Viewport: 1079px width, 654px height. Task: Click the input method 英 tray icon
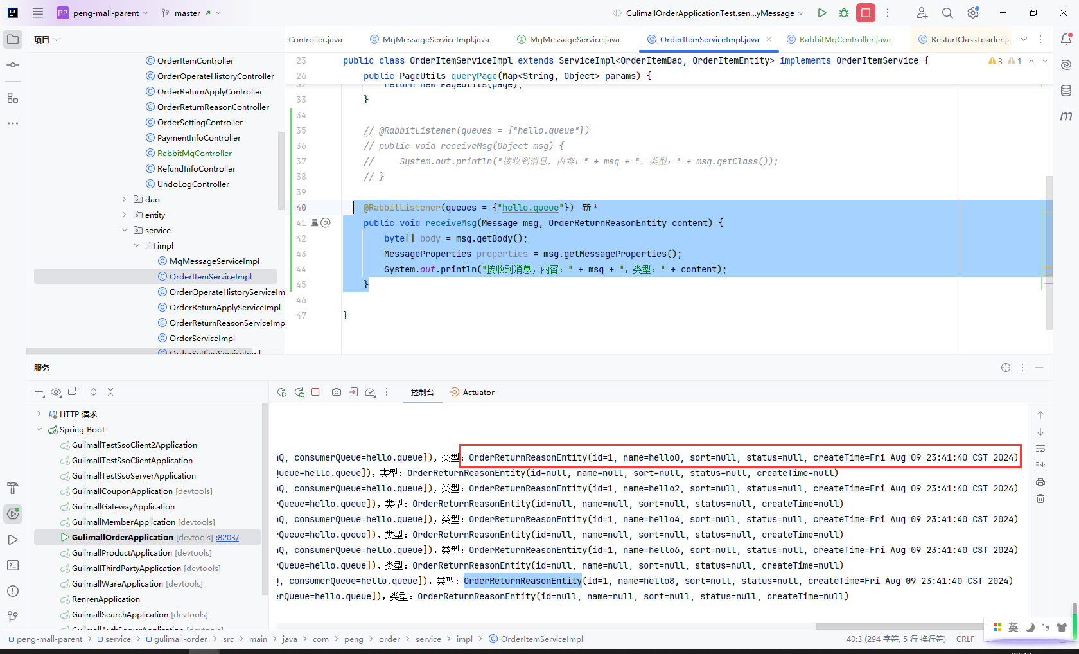(1013, 627)
